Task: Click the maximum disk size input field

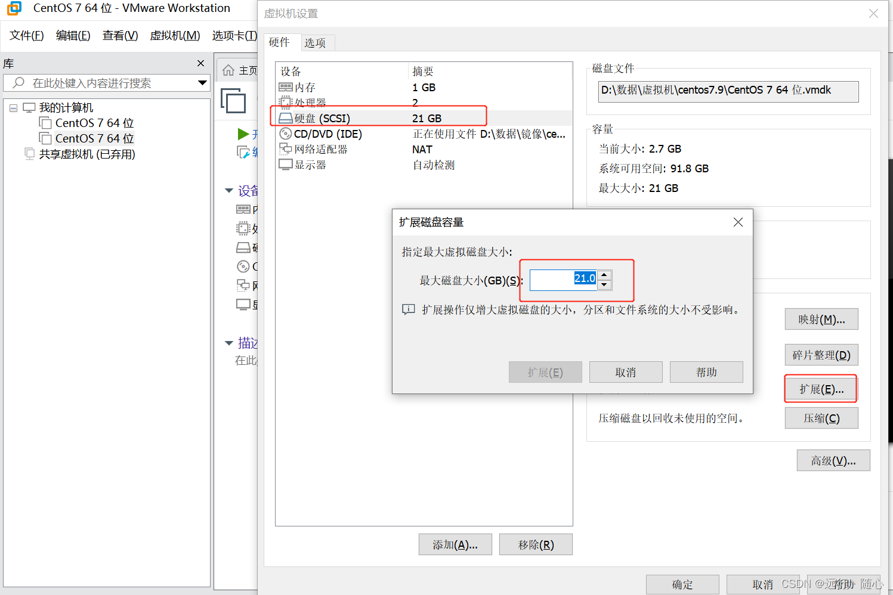Action: pos(564,280)
